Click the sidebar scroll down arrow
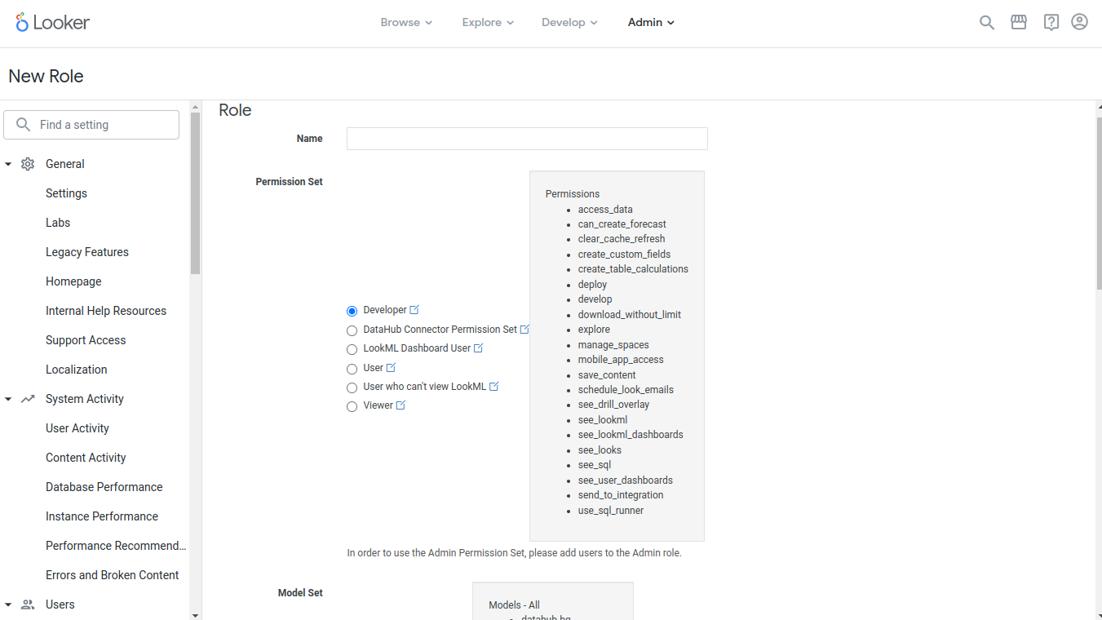1102x620 pixels. click(x=195, y=614)
